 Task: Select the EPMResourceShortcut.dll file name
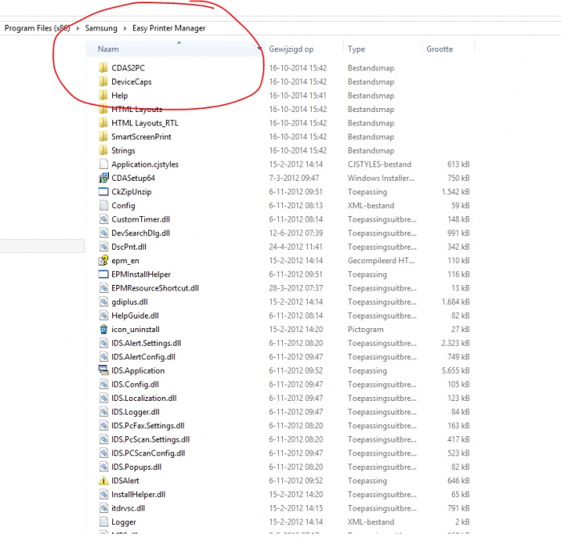pyautogui.click(x=155, y=287)
